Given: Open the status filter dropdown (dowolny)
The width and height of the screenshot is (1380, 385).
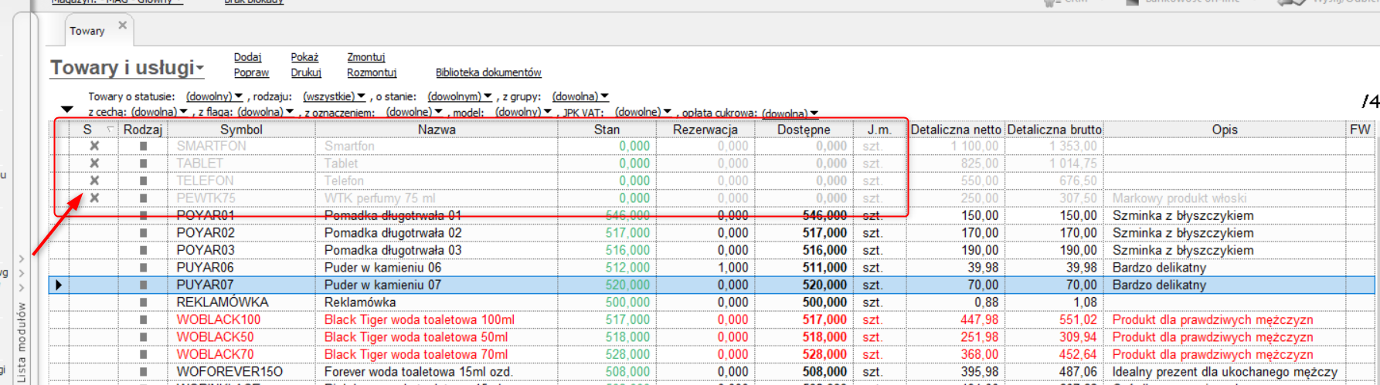Looking at the screenshot, I should point(214,96).
